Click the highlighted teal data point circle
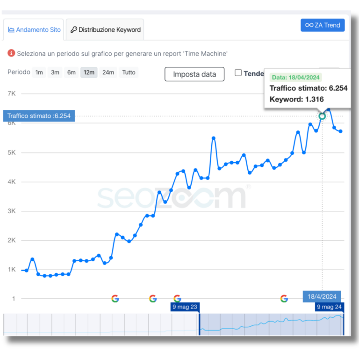Viewport: 359px width, 359px height. pyautogui.click(x=322, y=116)
